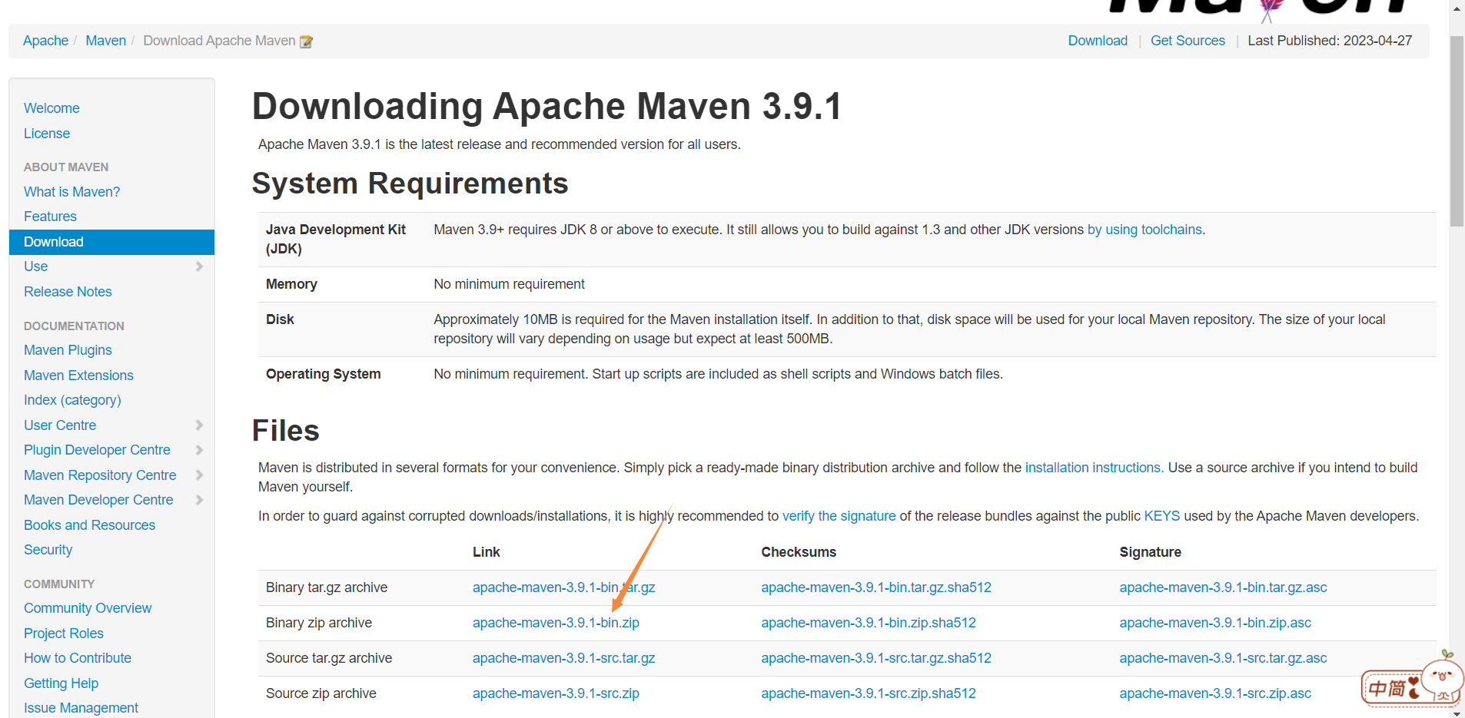Click the Get Sources link

coord(1188,41)
